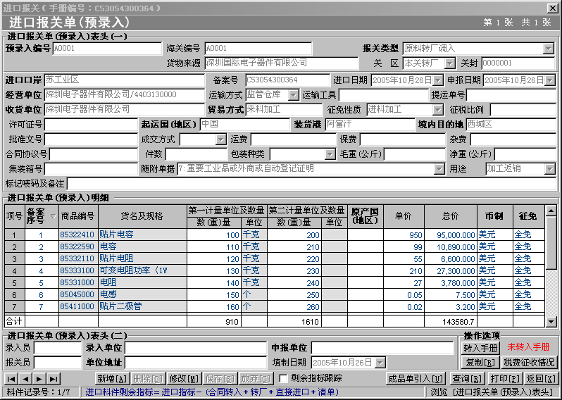Select the 贴片电容 row in table
Screen dimensions: 562x400
tap(116, 235)
